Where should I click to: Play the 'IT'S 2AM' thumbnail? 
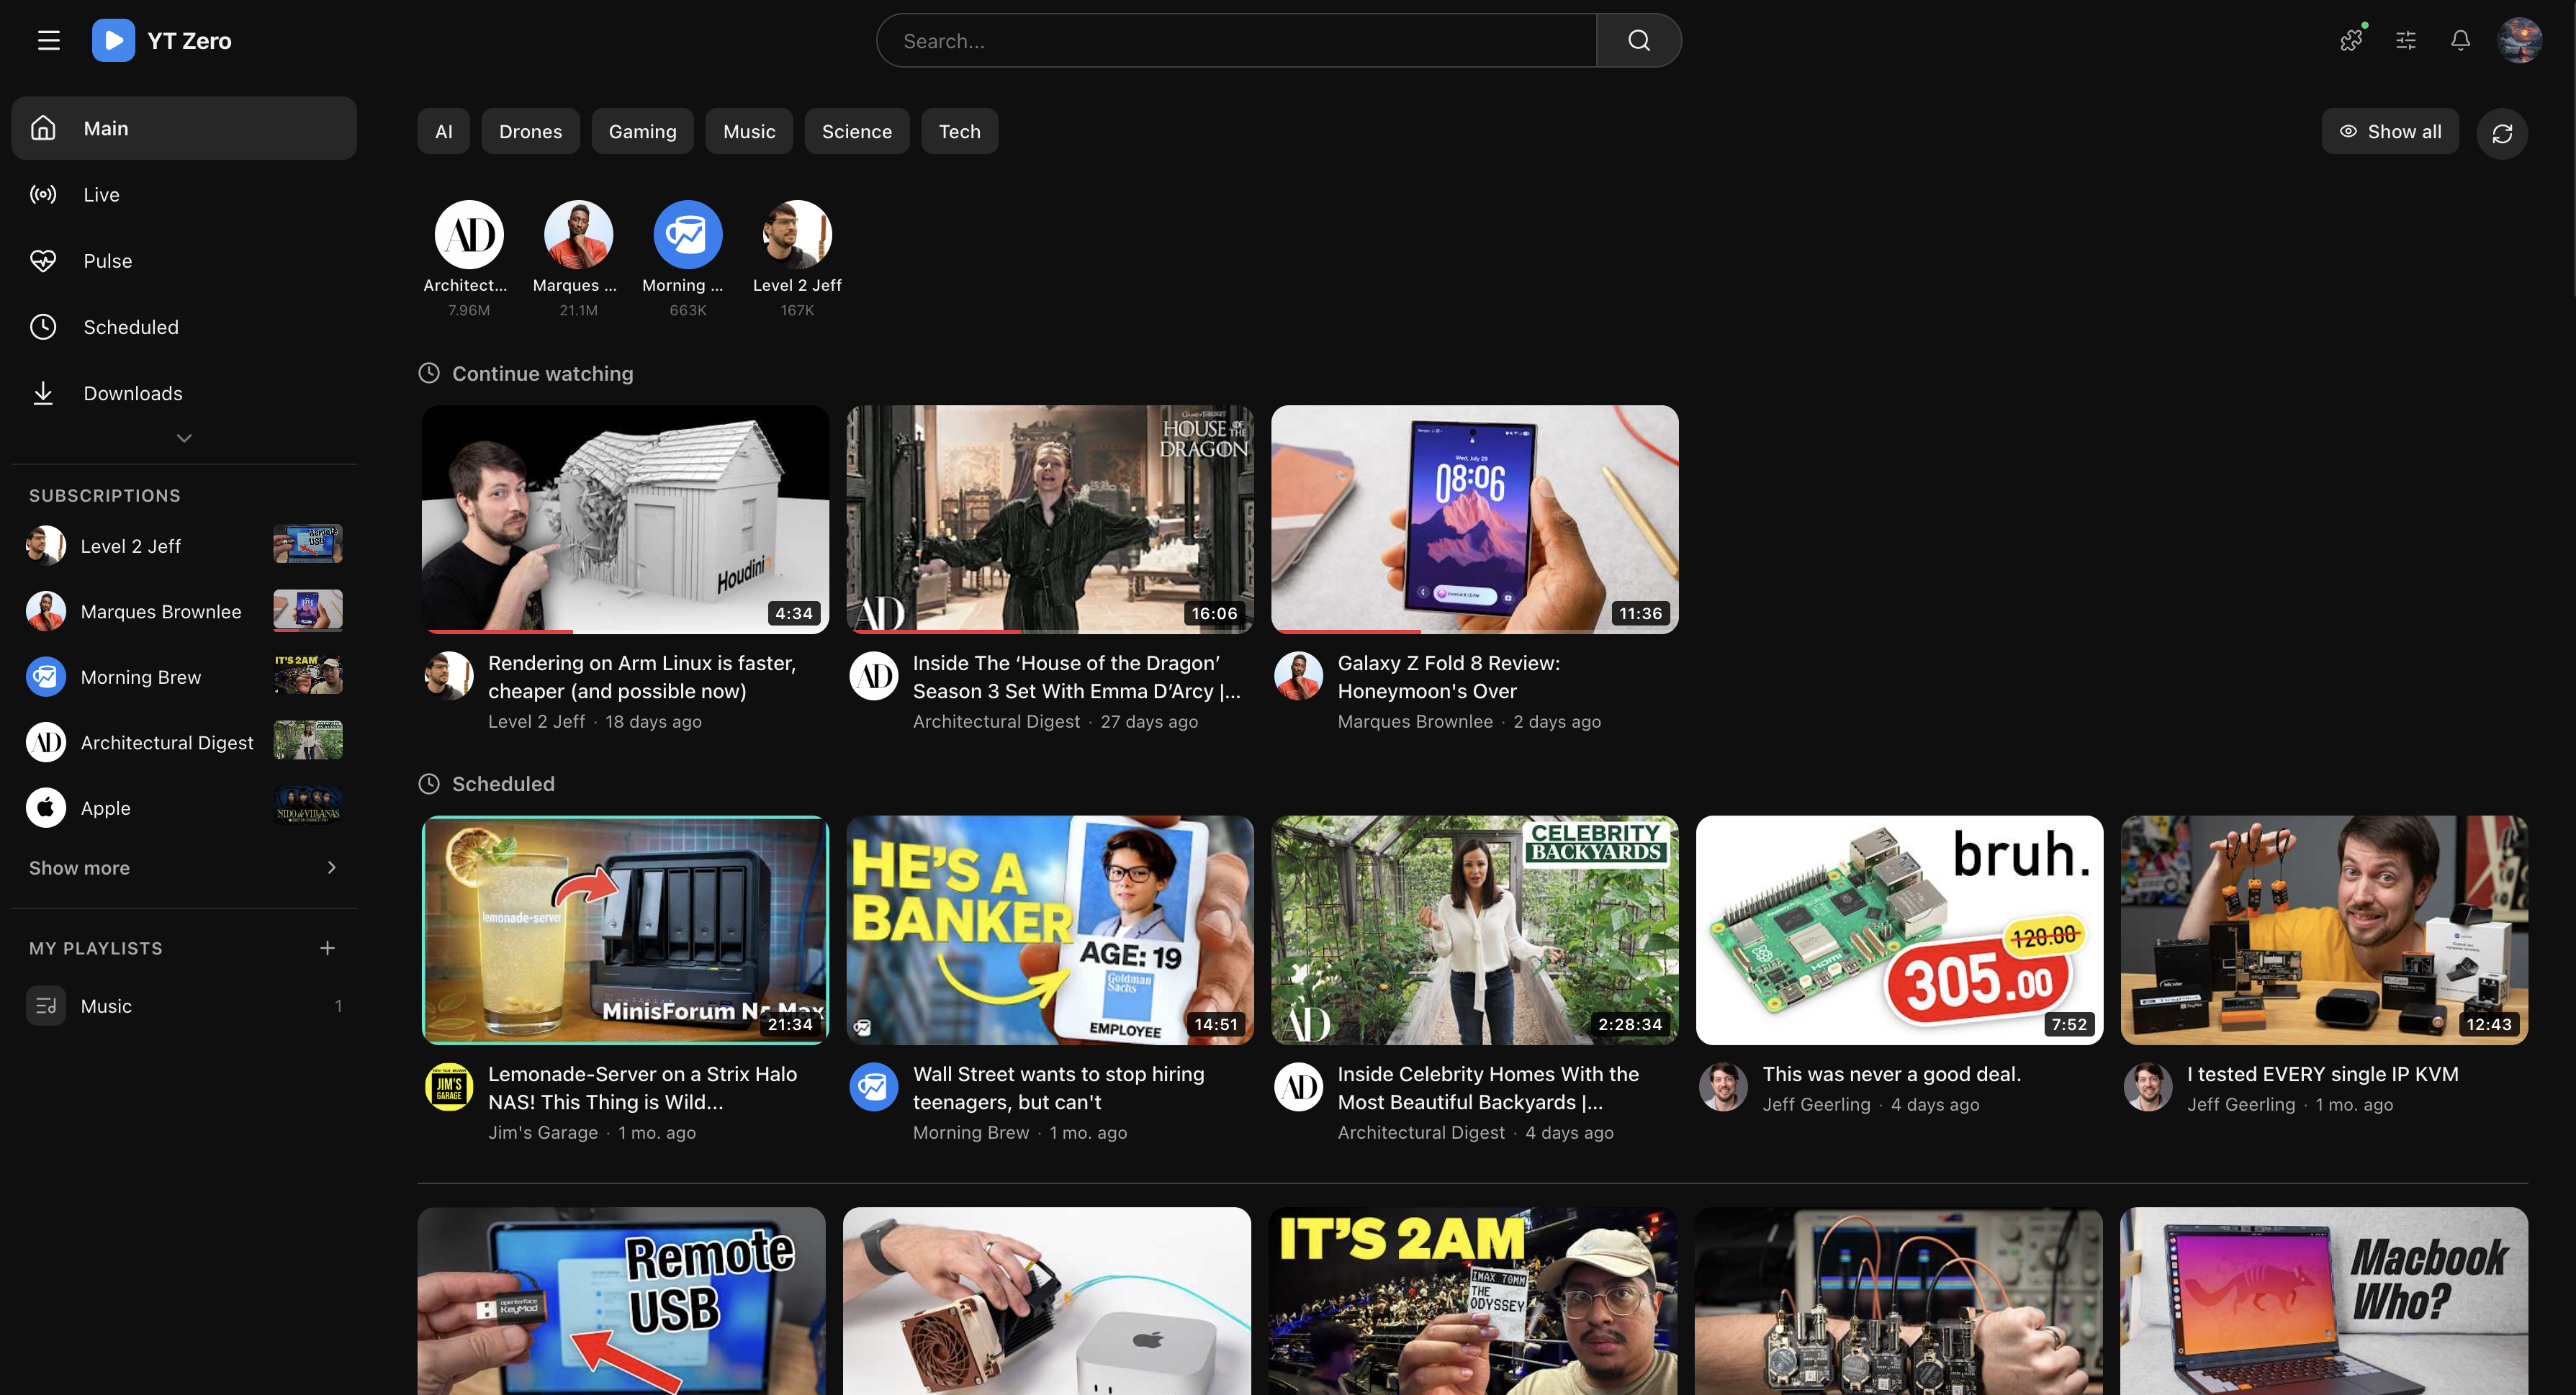click(1473, 1301)
